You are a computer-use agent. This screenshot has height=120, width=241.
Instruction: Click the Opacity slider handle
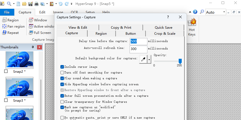point(180,61)
